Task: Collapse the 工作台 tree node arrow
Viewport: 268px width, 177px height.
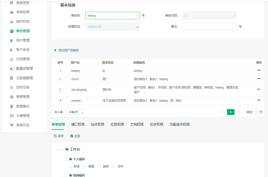Action: point(57,150)
